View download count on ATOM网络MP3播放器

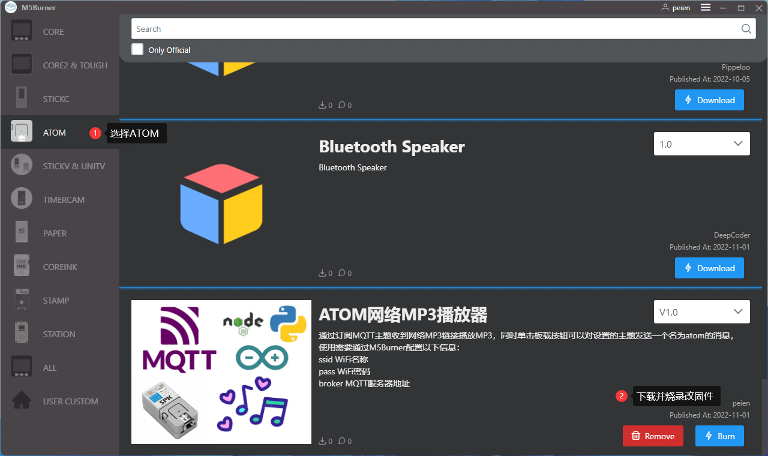[x=325, y=441]
